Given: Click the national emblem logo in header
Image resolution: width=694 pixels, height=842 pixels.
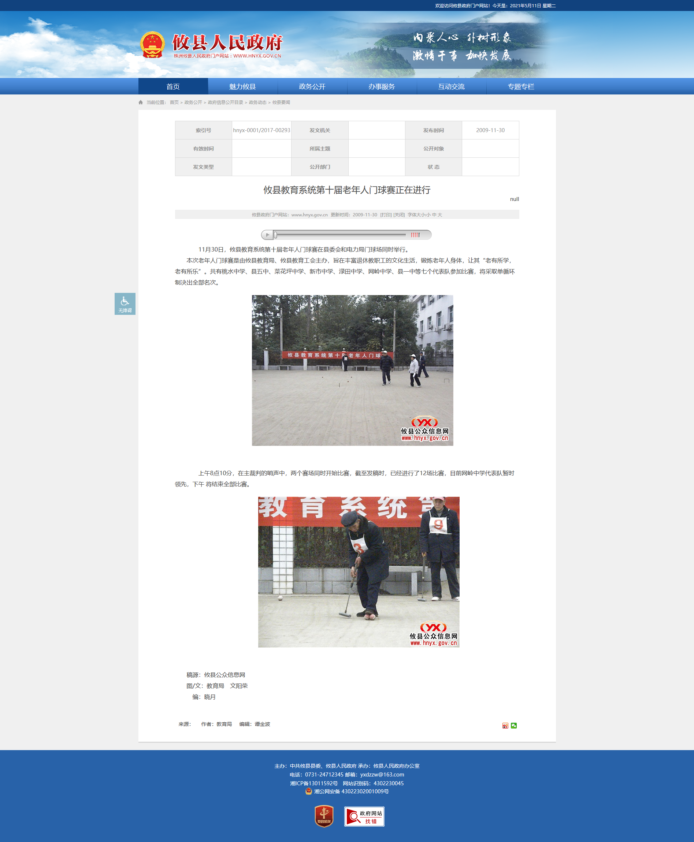Looking at the screenshot, I should tap(152, 45).
